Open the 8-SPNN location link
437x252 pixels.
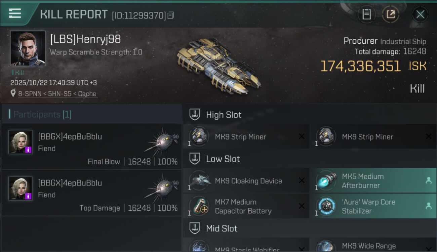click(57, 94)
